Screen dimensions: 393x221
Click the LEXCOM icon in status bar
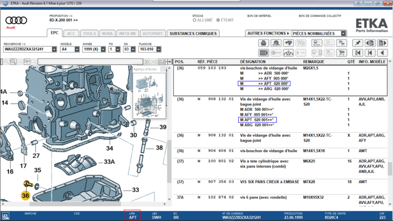click(6, 216)
